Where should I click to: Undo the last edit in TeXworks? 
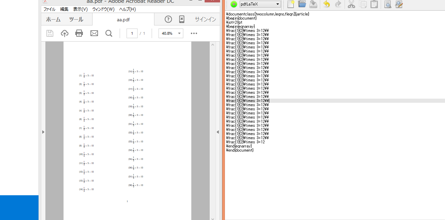point(326,4)
